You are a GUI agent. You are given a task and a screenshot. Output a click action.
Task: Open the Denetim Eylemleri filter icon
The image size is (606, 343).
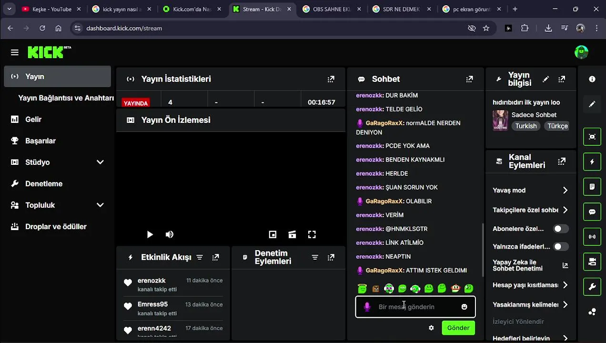[315, 257]
